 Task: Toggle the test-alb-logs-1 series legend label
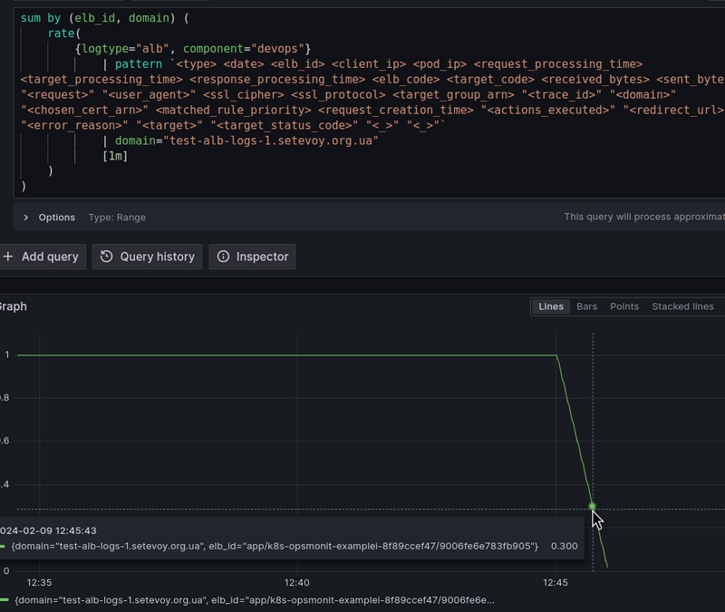(x=254, y=600)
